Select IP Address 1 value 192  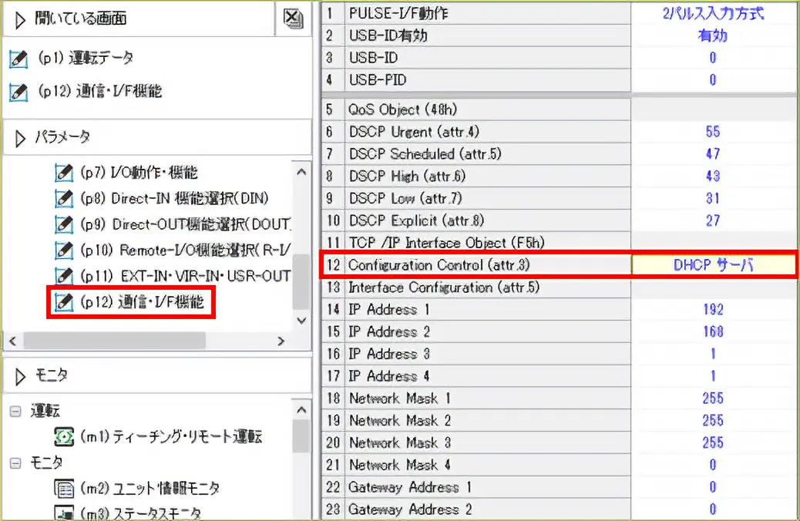[713, 309]
